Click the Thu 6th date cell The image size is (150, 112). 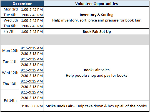10,26
